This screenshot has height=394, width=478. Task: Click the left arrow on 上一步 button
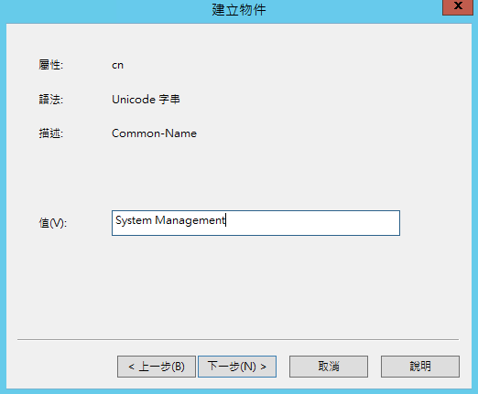point(131,367)
